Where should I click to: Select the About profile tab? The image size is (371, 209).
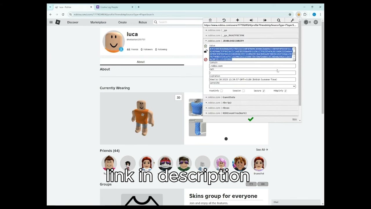pos(141,62)
